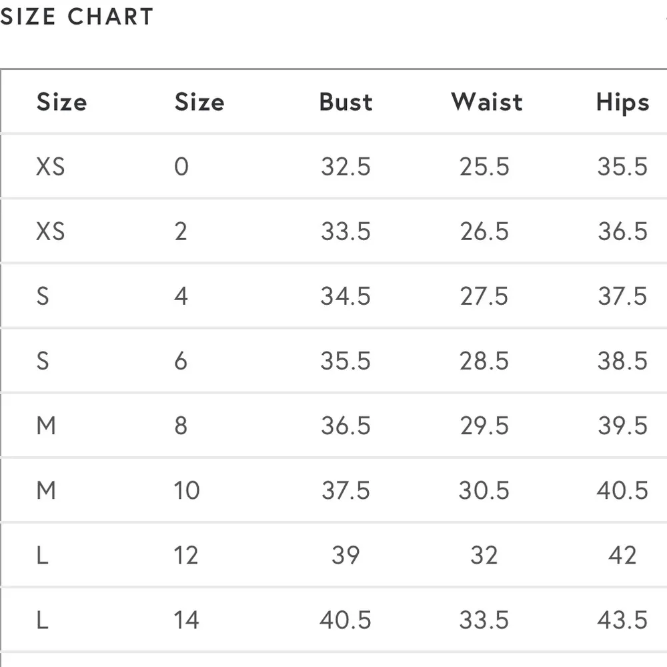Click the M label in size 8 row
The width and height of the screenshot is (667, 667).
[x=46, y=426]
